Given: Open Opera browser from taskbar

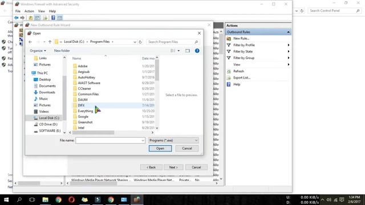Looking at the screenshot, I should coord(71,199).
